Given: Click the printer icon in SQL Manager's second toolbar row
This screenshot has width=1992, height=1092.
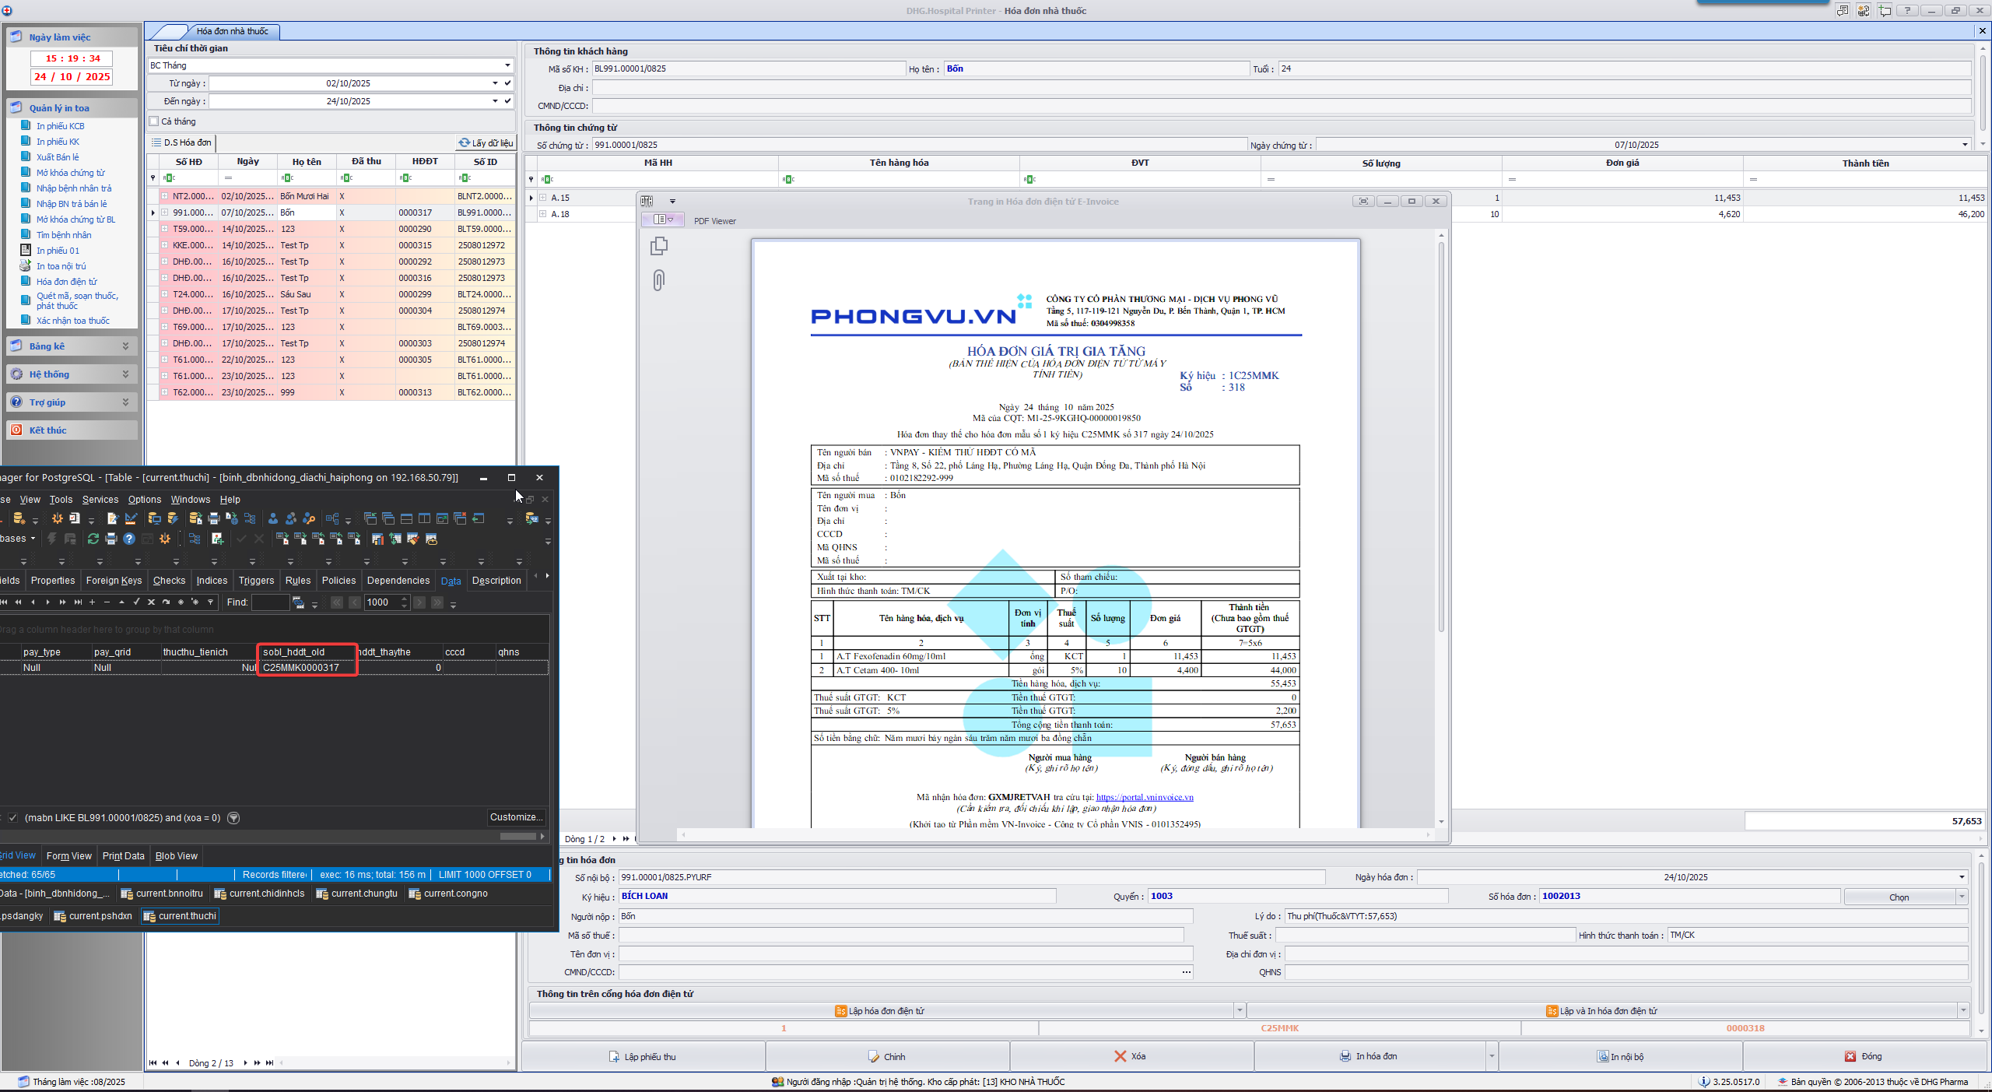Looking at the screenshot, I should click(x=111, y=539).
